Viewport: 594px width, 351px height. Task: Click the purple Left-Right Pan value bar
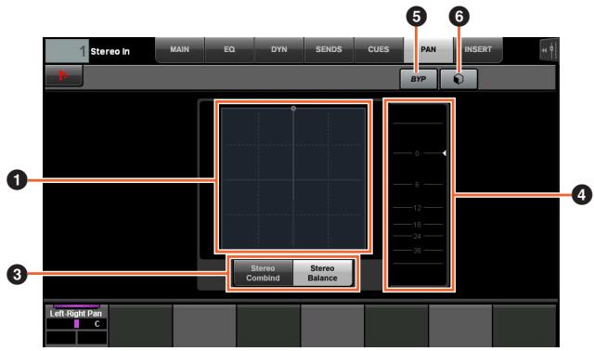tap(76, 324)
